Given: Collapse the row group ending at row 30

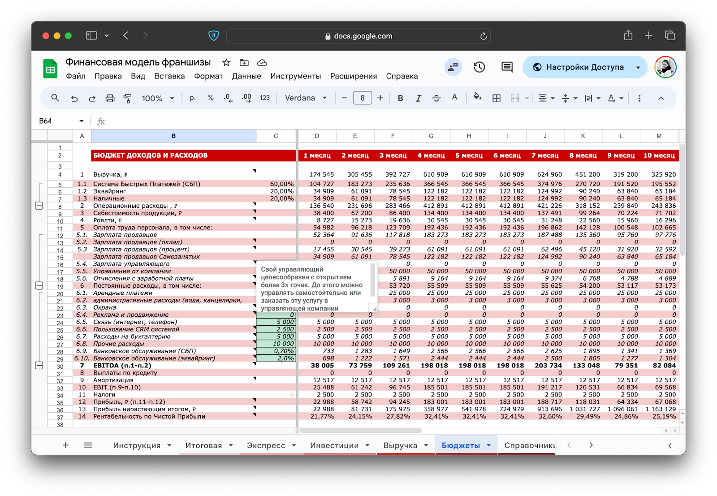Looking at the screenshot, I should [39, 366].
